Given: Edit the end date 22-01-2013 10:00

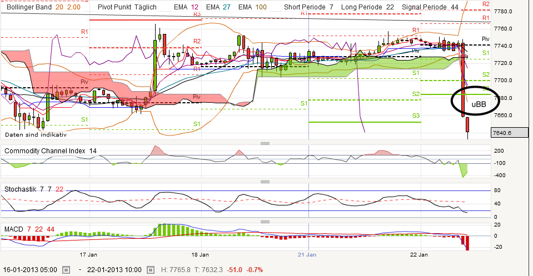Looking at the screenshot, I should point(114,270).
